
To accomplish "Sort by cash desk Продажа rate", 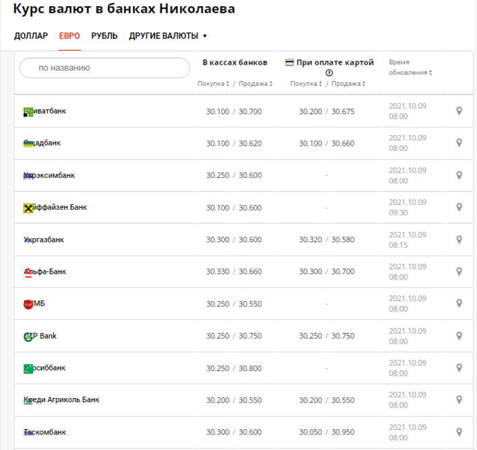I will [256, 84].
